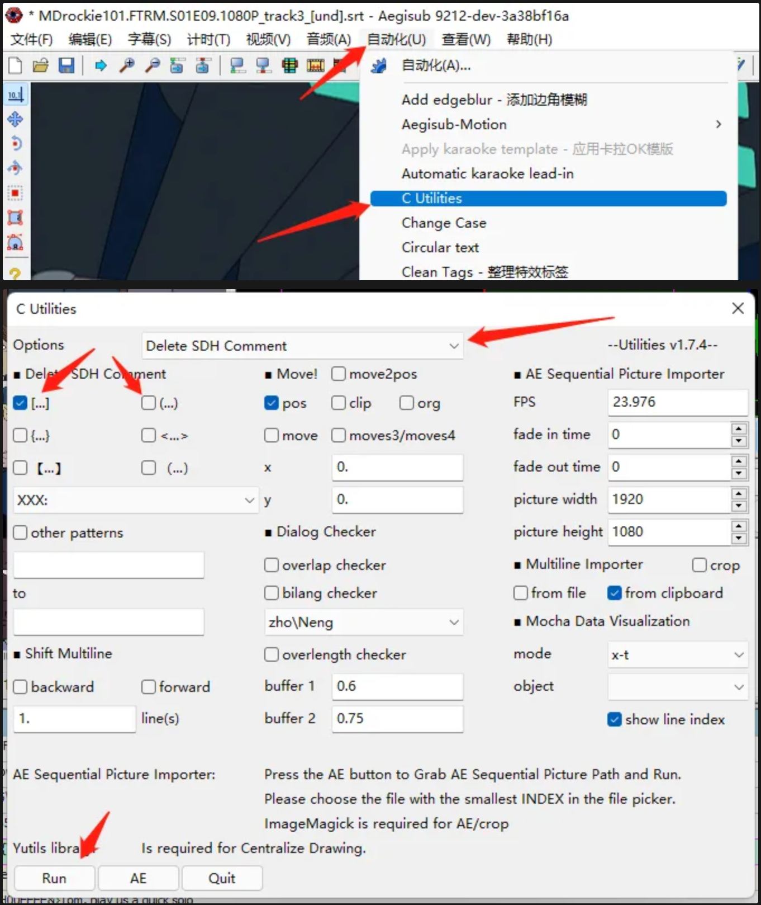Uncheck the [...] bracket checkbox
Screen dimensions: 761x905
click(x=20, y=403)
